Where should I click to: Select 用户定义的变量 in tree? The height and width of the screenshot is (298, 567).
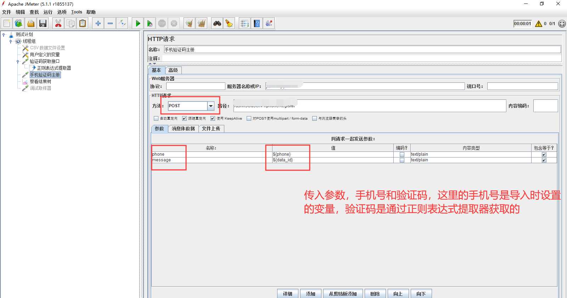click(x=45, y=55)
